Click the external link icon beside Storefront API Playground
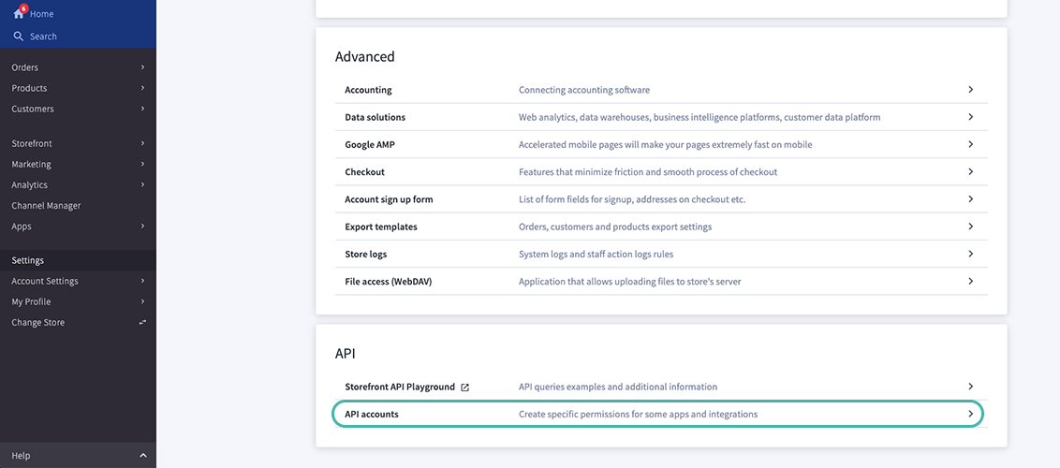This screenshot has width=1060, height=468. (465, 387)
